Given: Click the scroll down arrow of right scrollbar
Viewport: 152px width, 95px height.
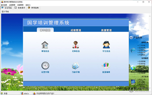Looking at the screenshot, I should click(x=150, y=88).
